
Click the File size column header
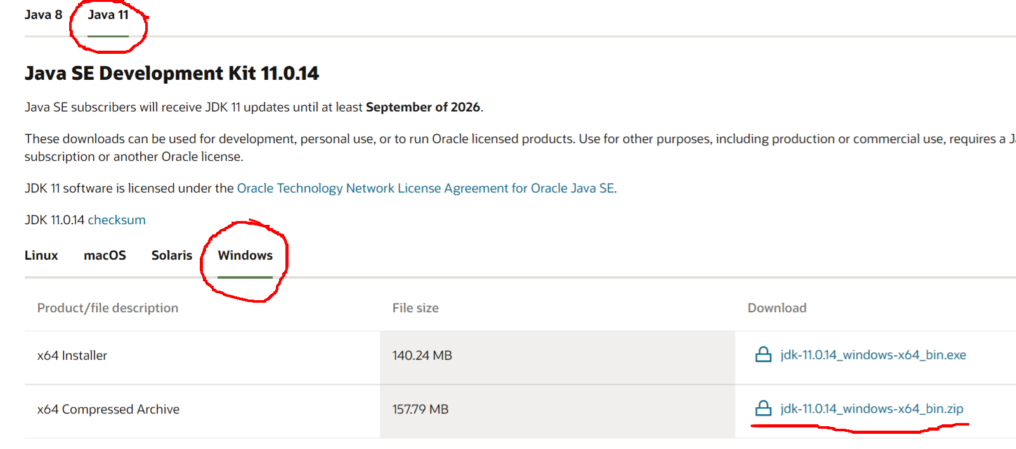pos(415,308)
